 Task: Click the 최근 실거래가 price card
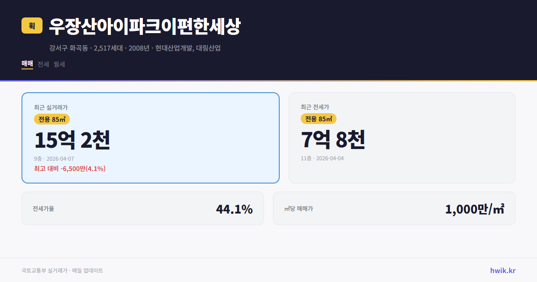point(150,137)
